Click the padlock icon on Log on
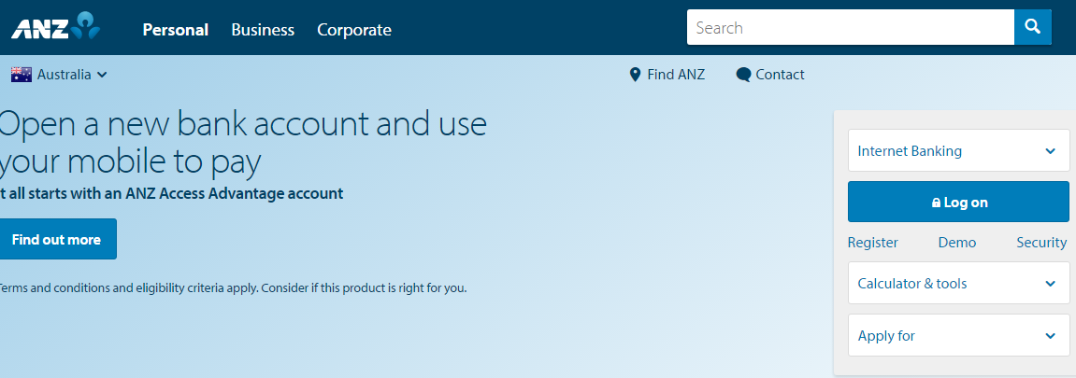This screenshot has width=1076, height=378. pyautogui.click(x=936, y=203)
